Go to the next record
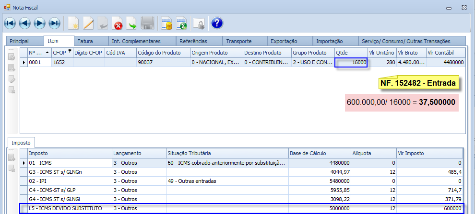This screenshot has width=475, height=214. click(40, 23)
